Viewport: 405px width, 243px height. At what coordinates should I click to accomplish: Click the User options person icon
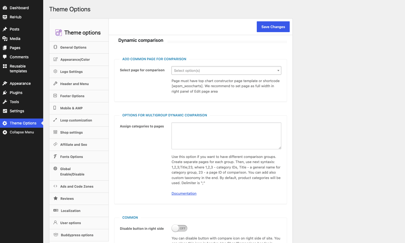tap(55, 222)
